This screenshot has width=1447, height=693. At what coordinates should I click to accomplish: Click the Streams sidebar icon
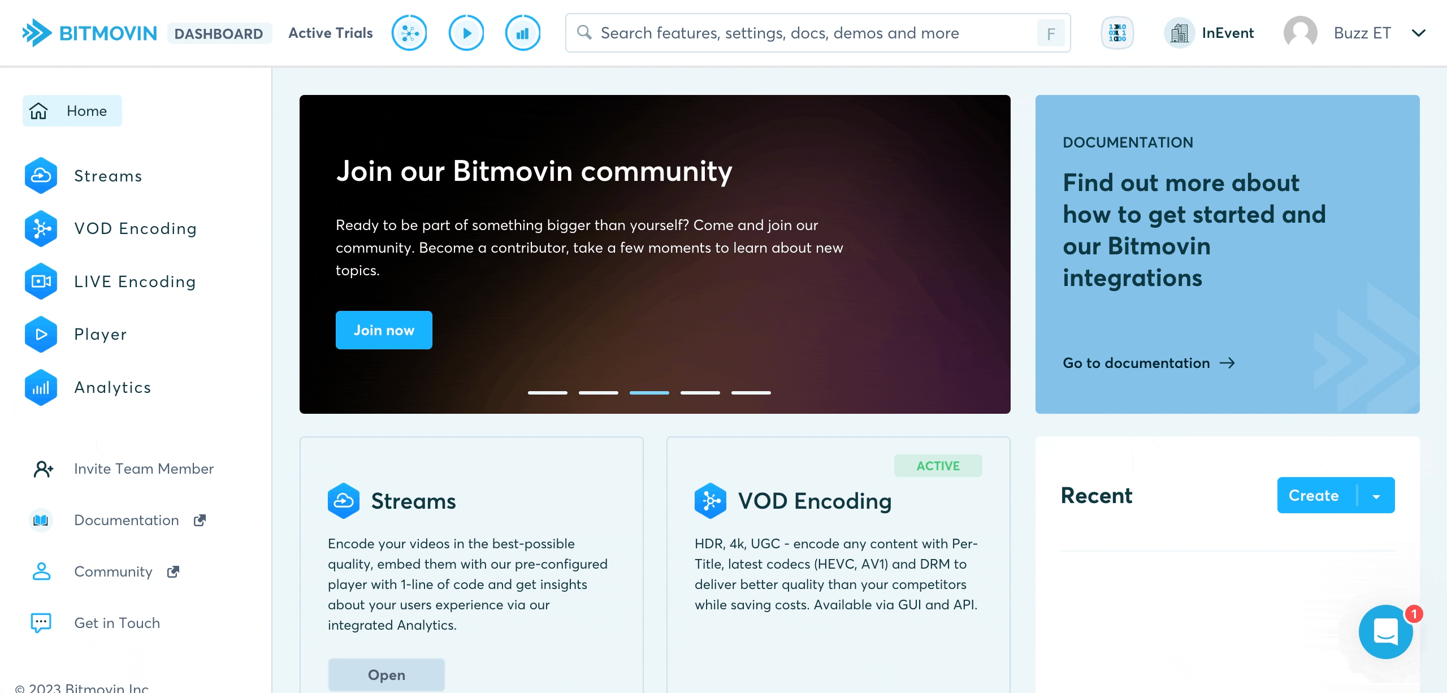click(x=41, y=175)
